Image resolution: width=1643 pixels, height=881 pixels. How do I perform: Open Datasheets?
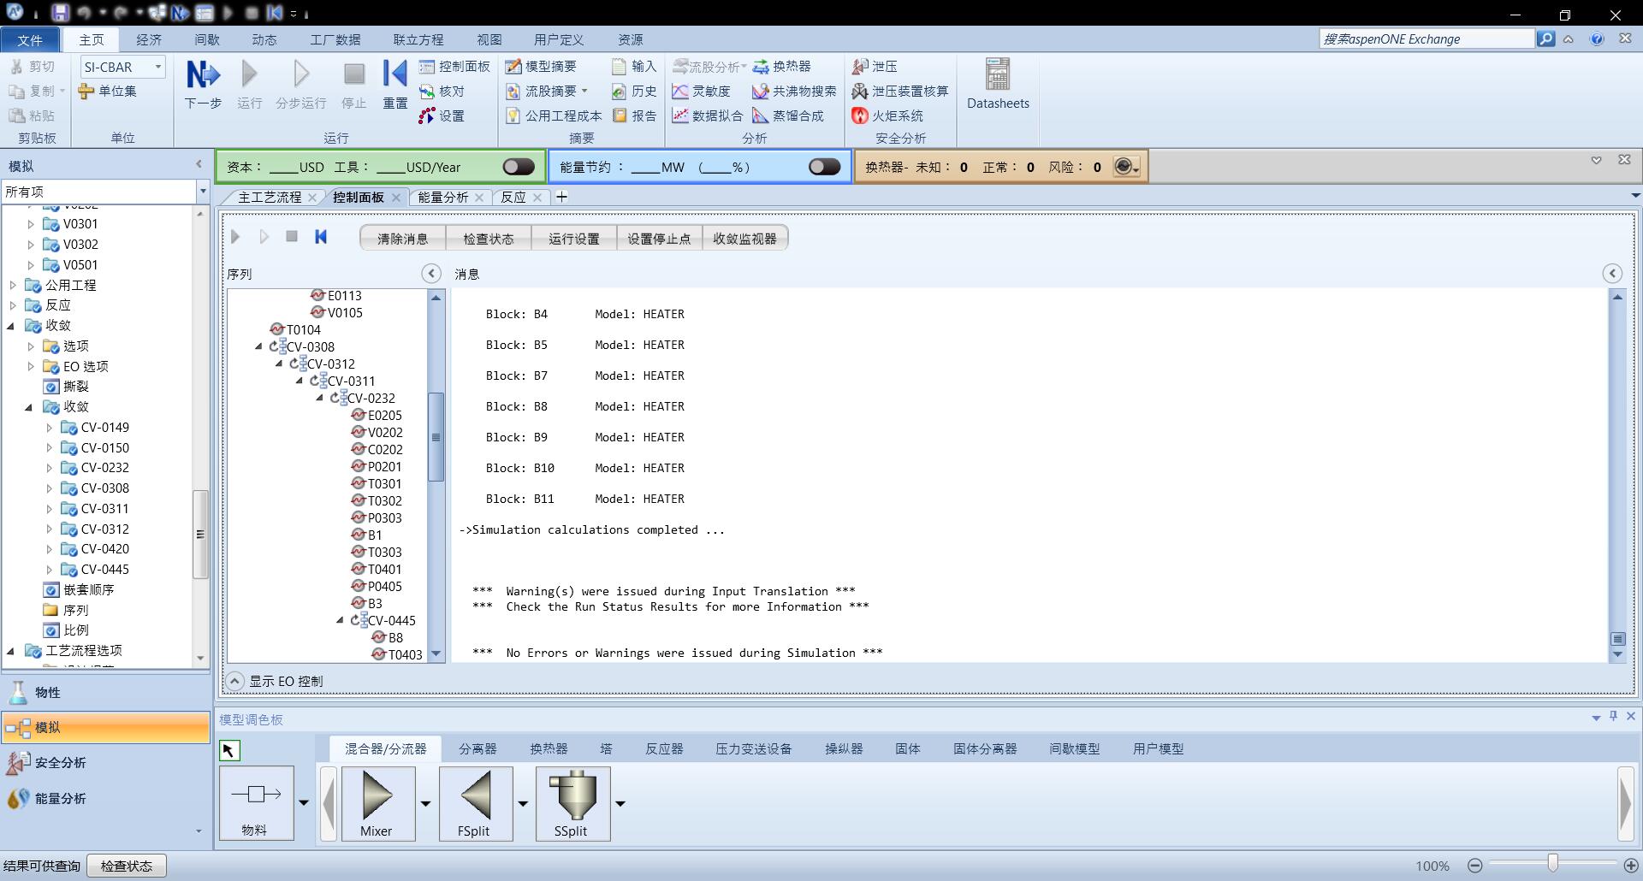tap(998, 84)
